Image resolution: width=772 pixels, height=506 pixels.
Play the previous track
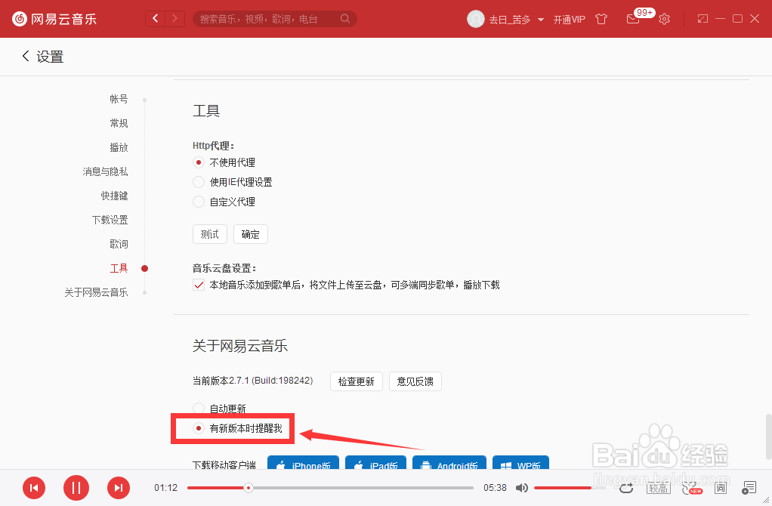pyautogui.click(x=34, y=488)
